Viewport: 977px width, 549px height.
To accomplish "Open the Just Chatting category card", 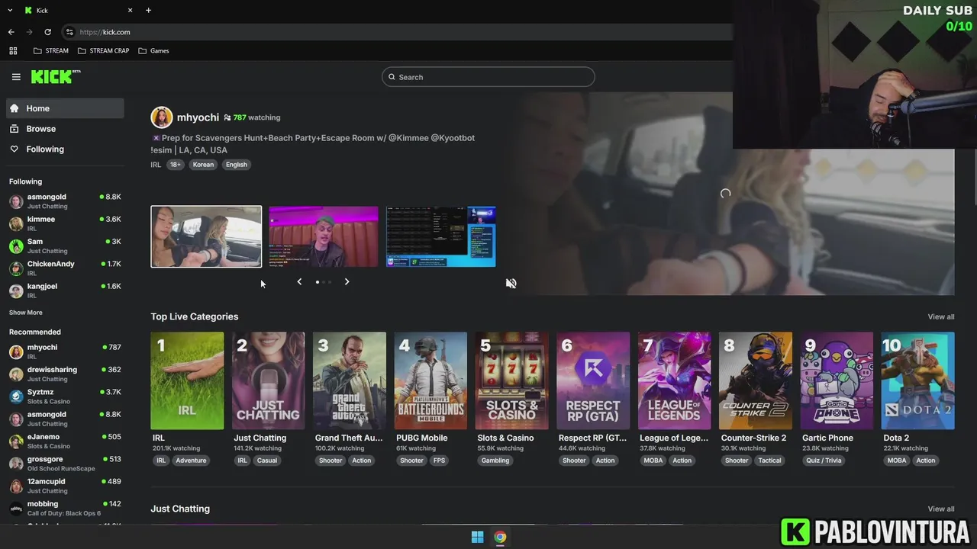I will point(268,380).
